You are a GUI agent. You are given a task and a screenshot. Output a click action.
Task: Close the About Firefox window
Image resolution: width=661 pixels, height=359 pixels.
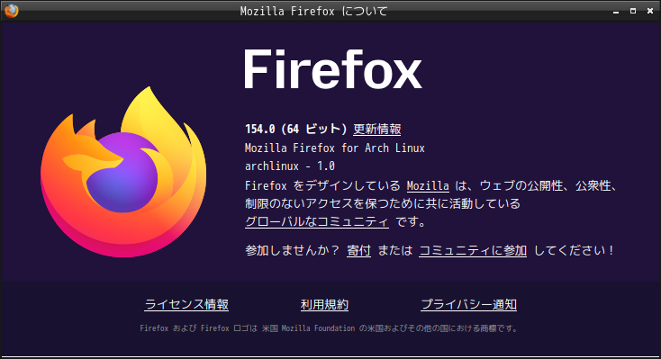tap(650, 11)
